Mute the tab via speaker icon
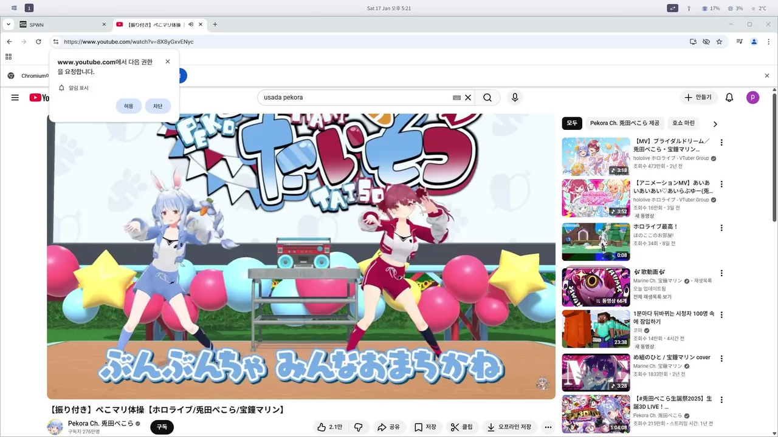 point(191,24)
